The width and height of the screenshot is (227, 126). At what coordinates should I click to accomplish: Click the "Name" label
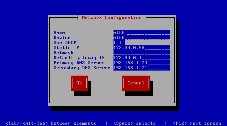[59, 33]
